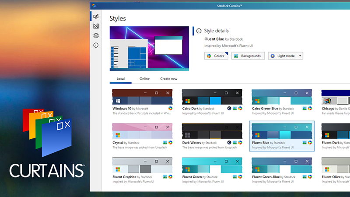Image resolution: width=350 pixels, height=197 pixels.
Task: Open the Create new tab
Action: click(169, 79)
